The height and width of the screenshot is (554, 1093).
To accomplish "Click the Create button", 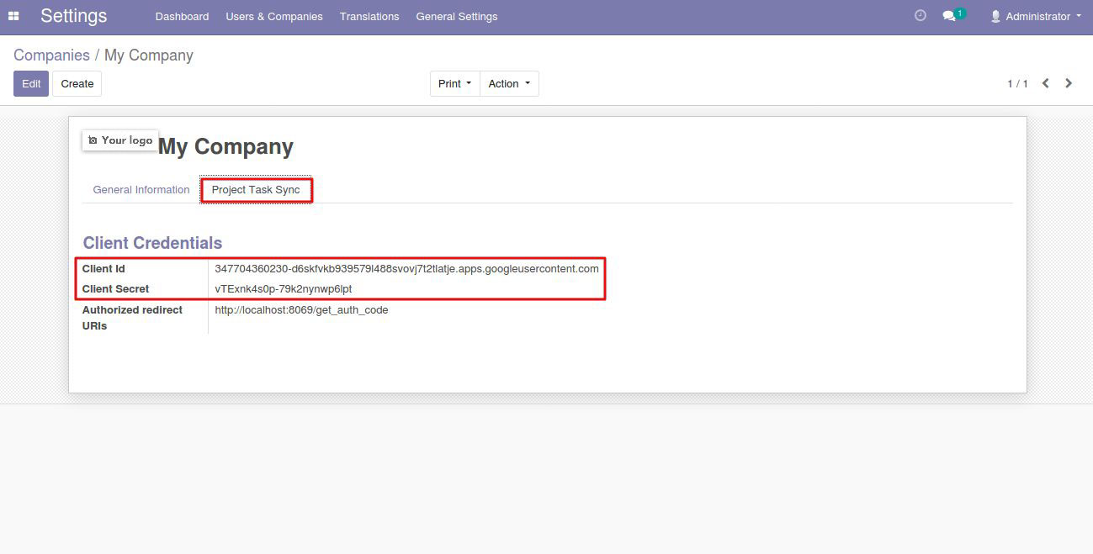I will [x=77, y=83].
